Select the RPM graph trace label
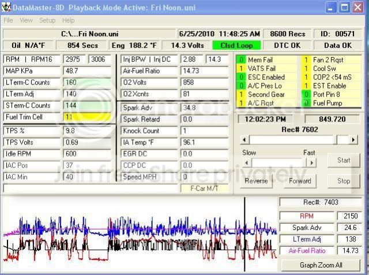The width and height of the screenshot is (369, 275). click(307, 215)
